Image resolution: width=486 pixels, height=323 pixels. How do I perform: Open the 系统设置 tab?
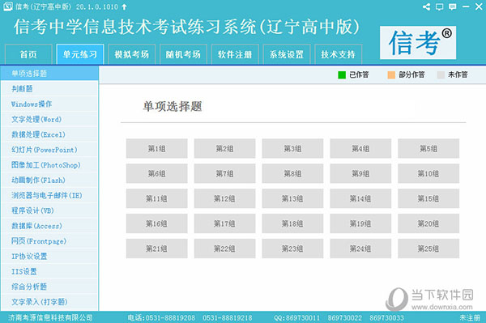coord(287,54)
